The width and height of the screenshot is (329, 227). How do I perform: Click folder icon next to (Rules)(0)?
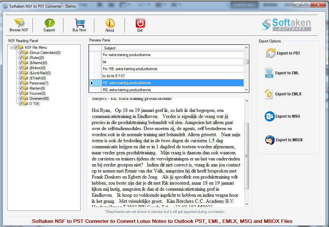coord(25,57)
